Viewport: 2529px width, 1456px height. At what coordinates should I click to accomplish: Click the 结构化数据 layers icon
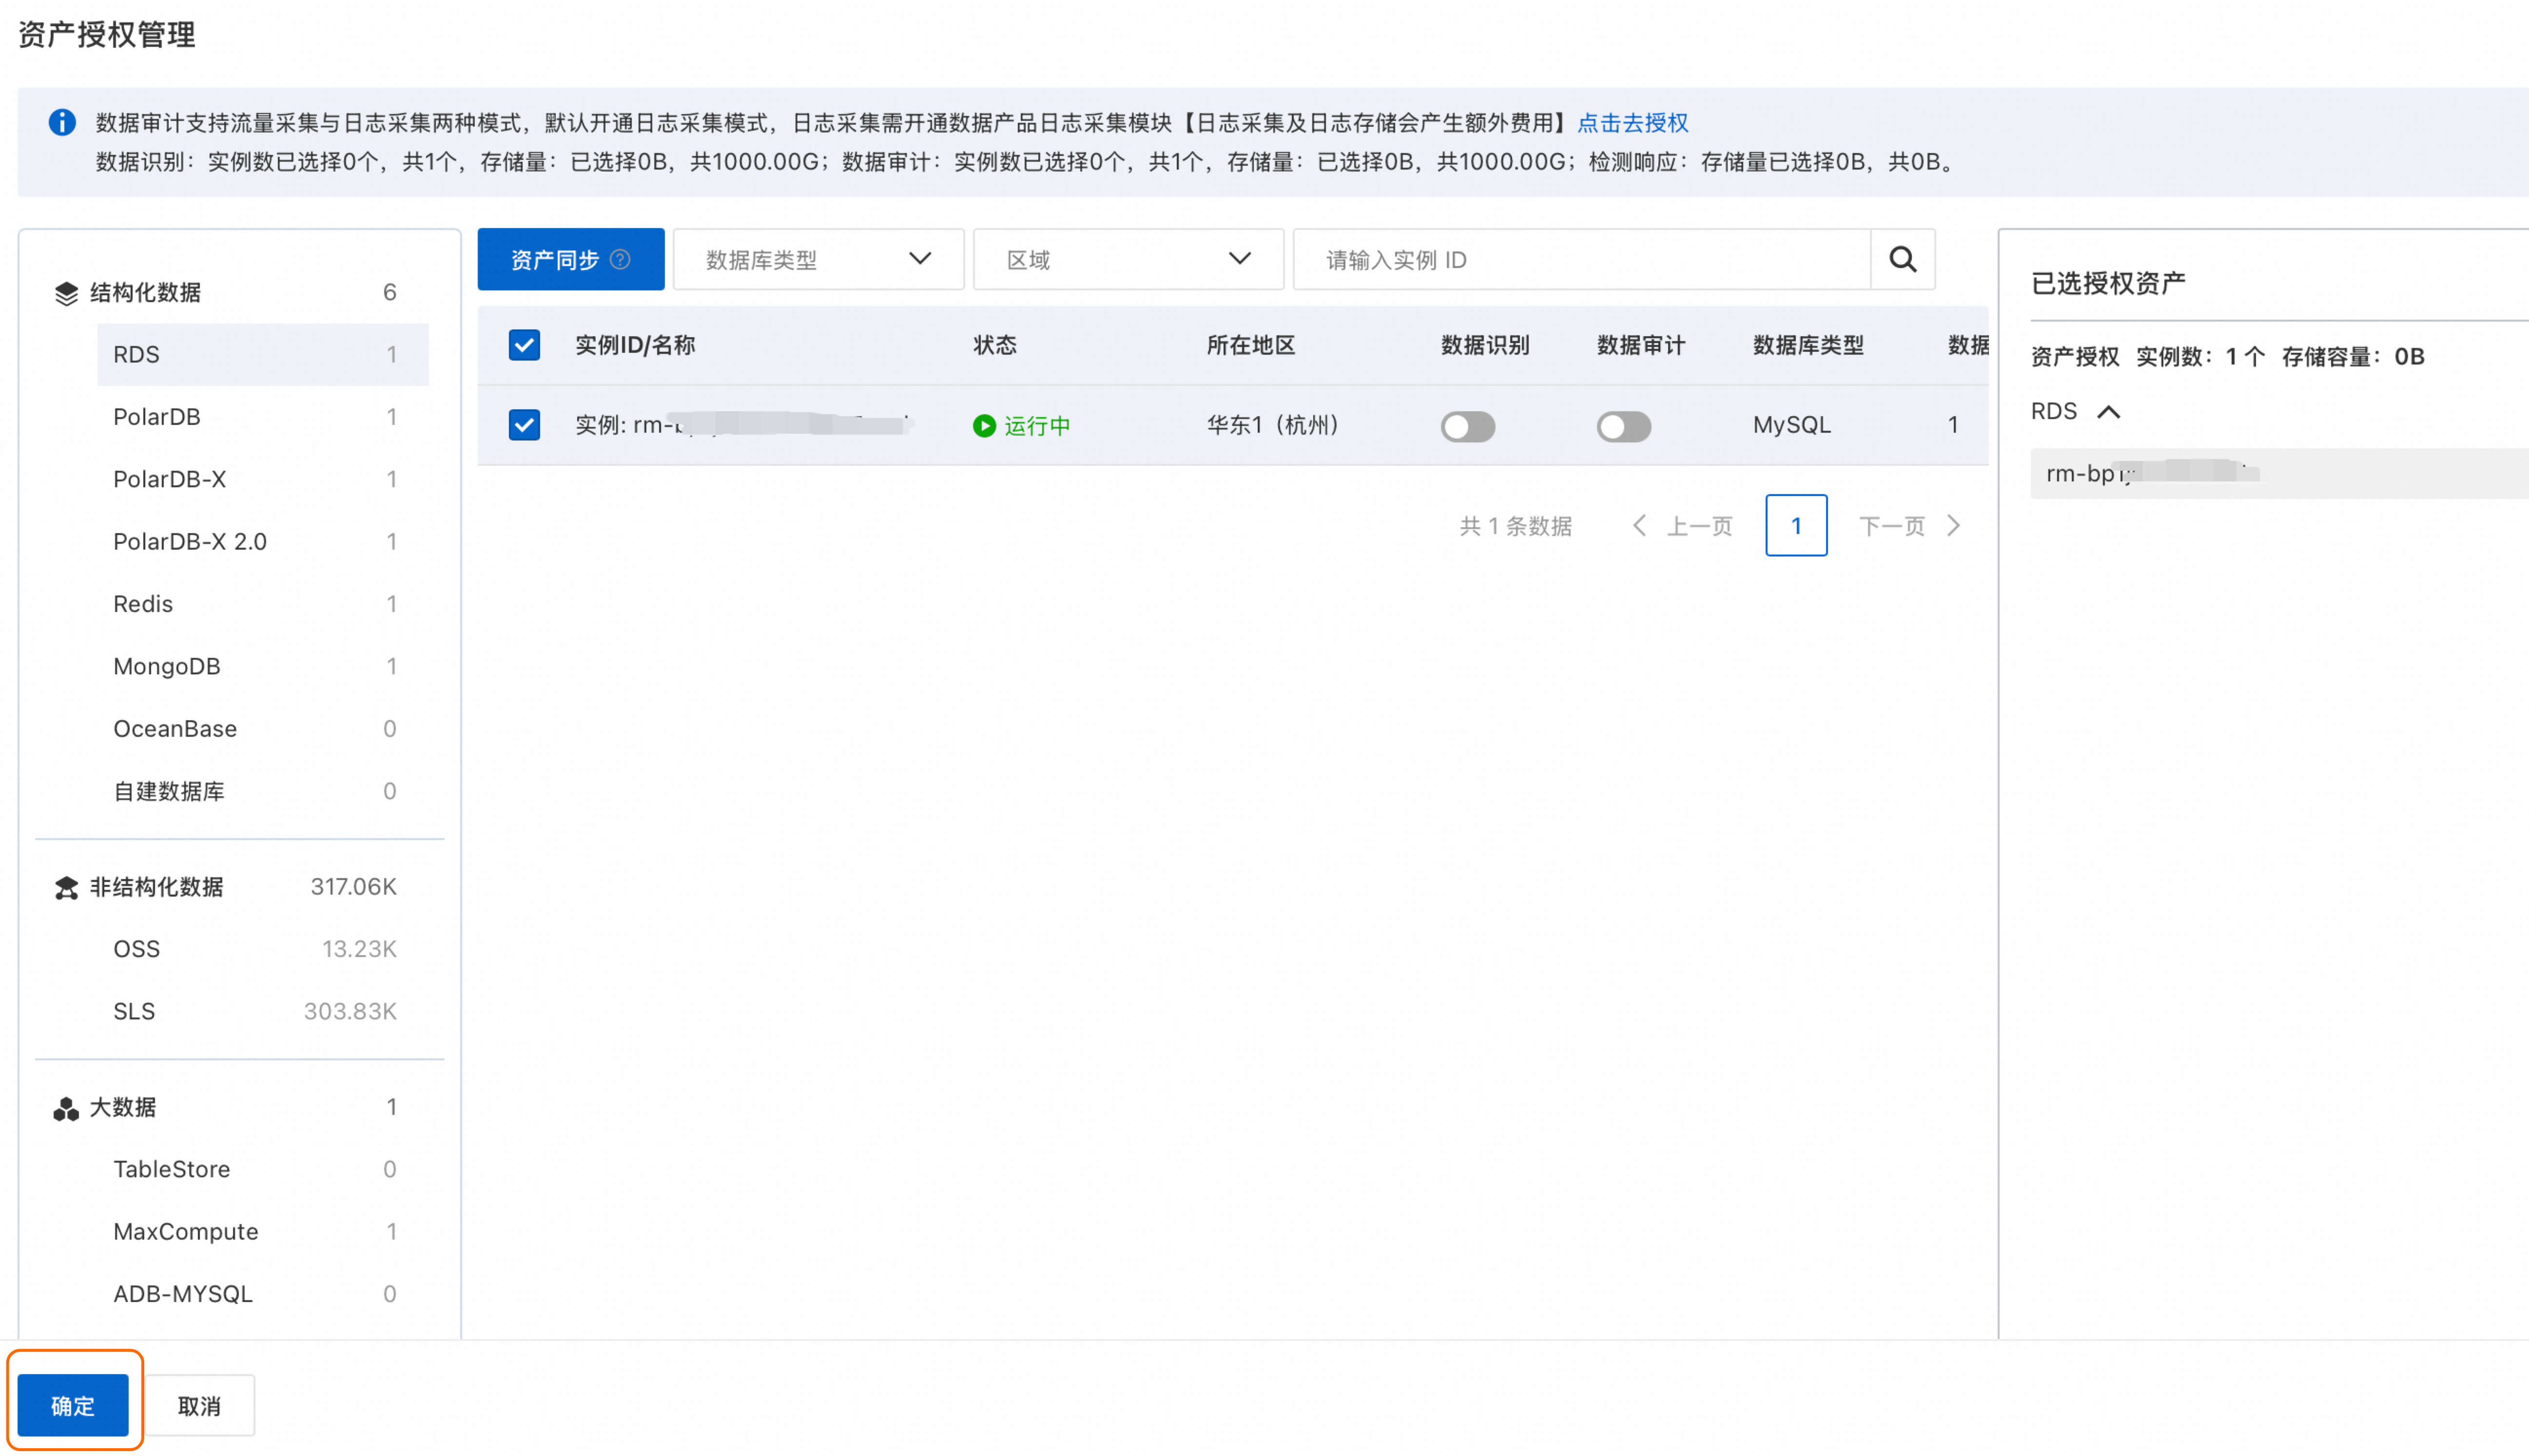pos(66,293)
